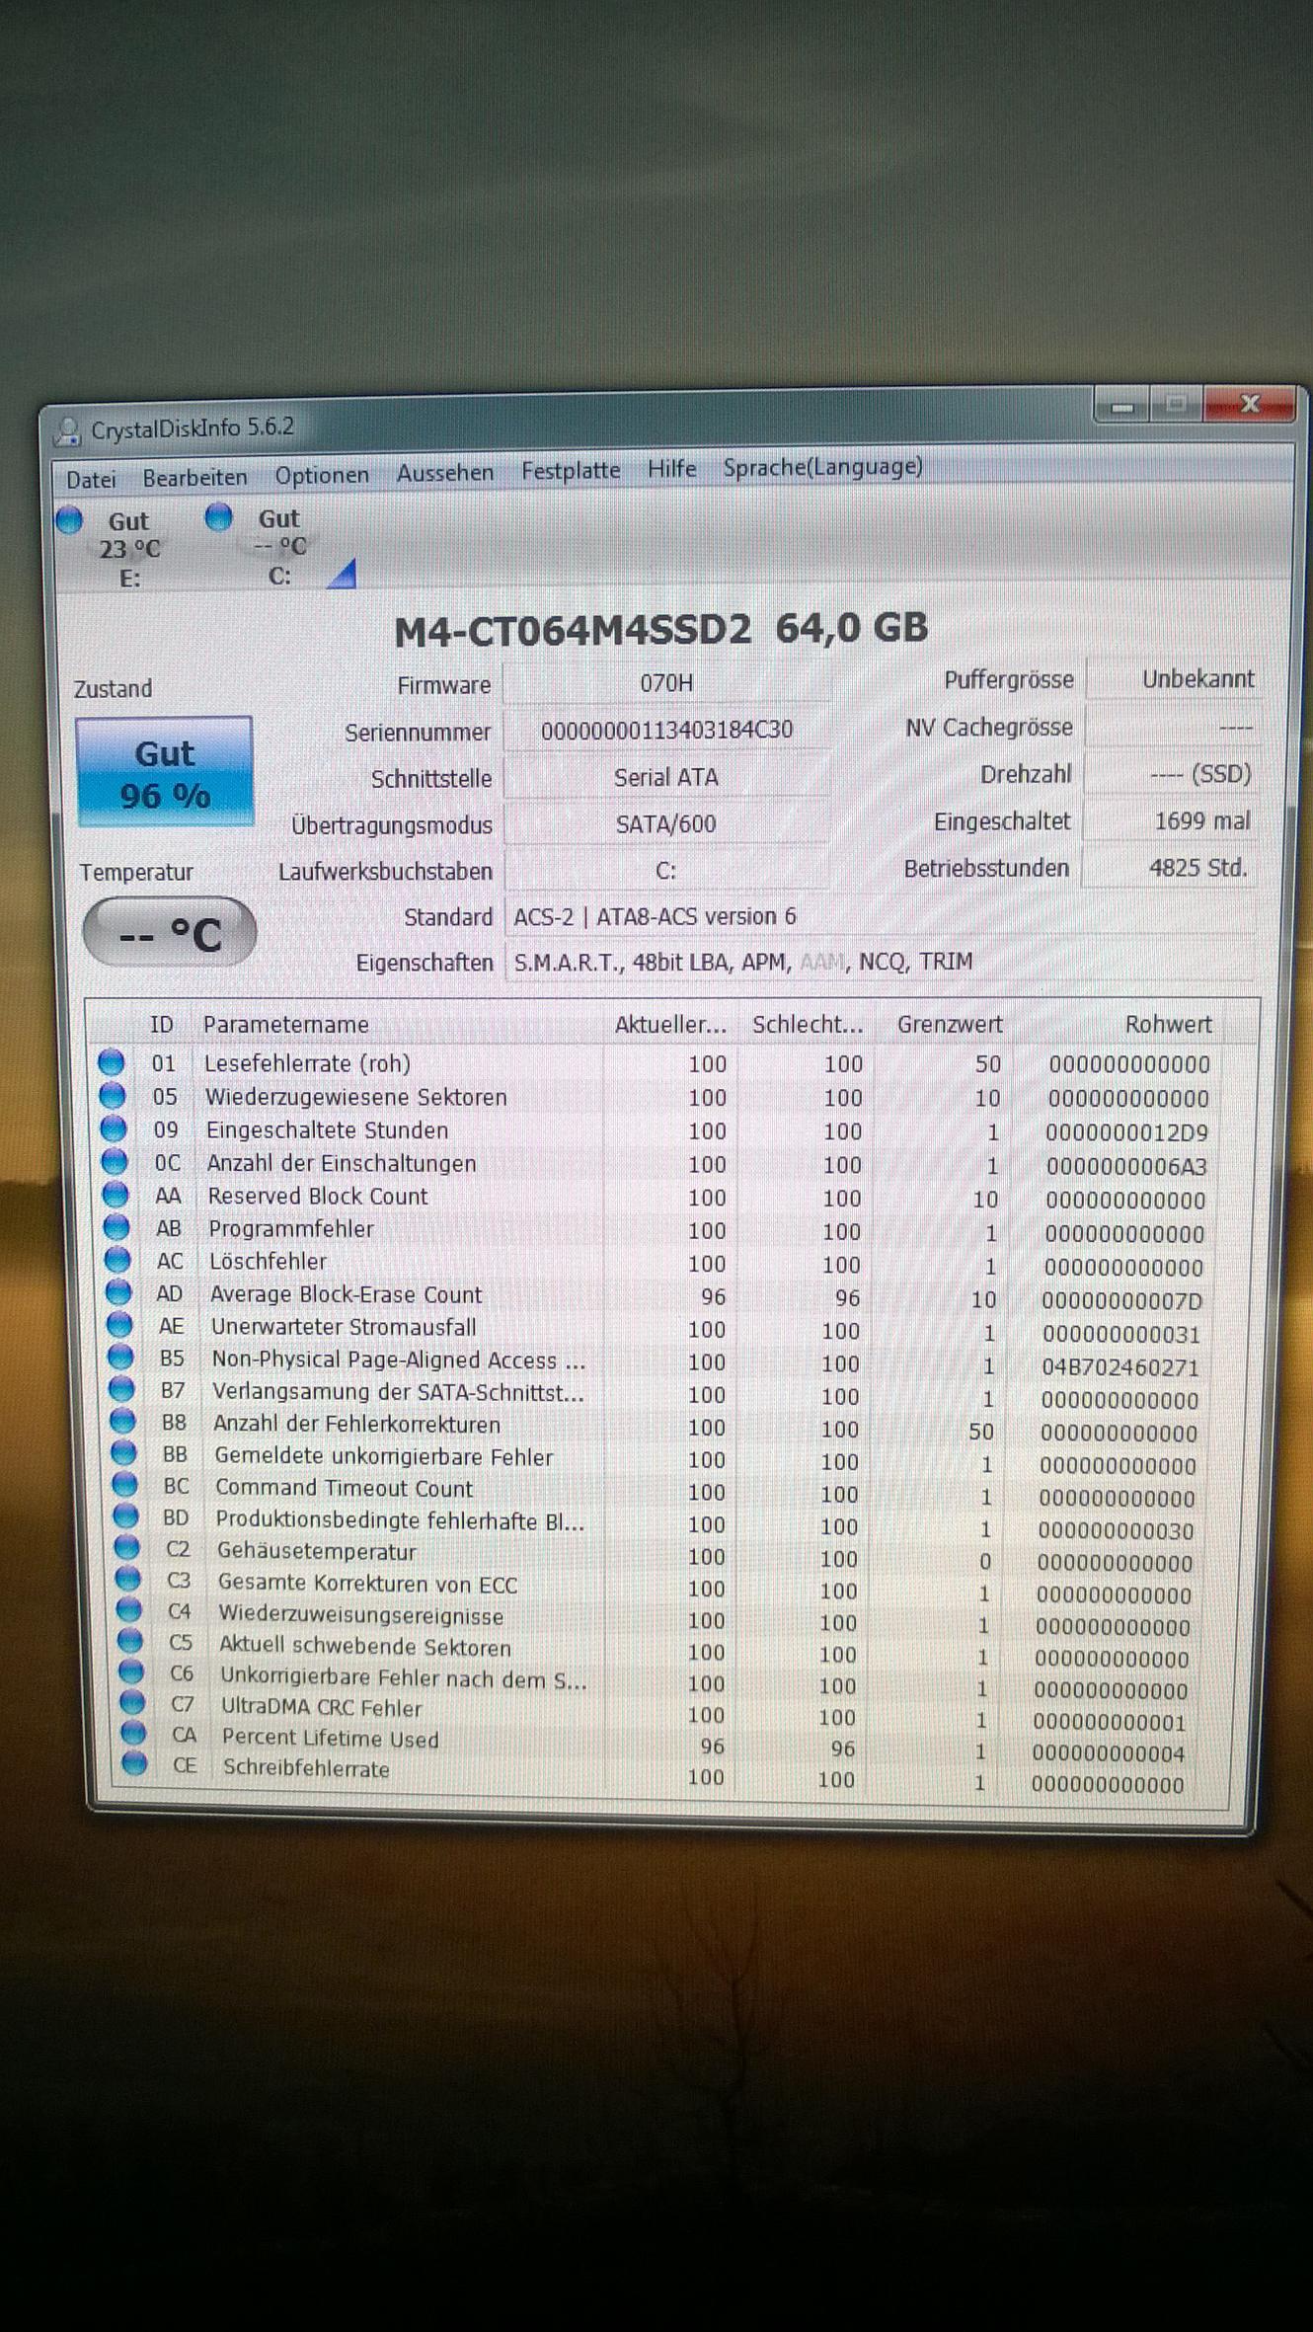This screenshot has height=2332, width=1313.
Task: Open the Sprache(Language) menu
Action: click(x=822, y=467)
